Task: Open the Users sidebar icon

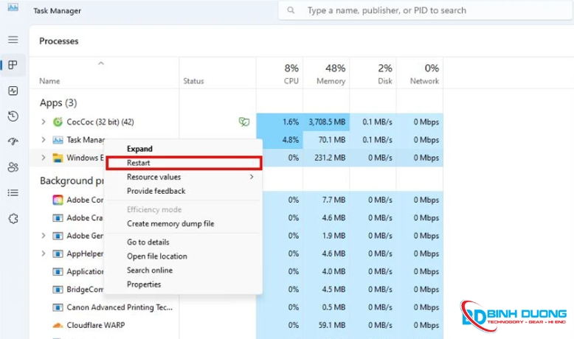Action: pos(13,167)
